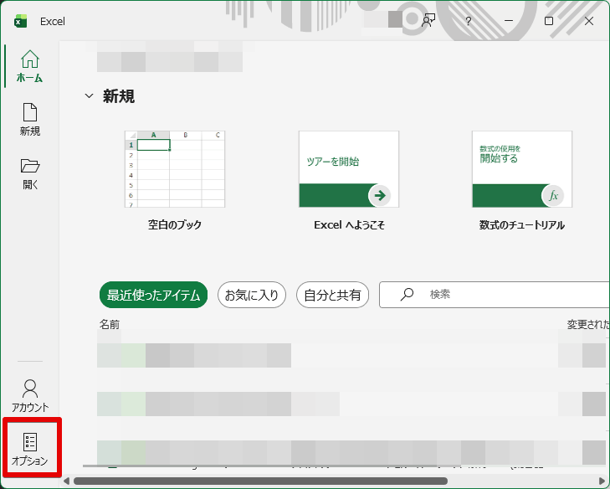The height and width of the screenshot is (489, 610).
Task: Click the Excel logo in title bar
Action: pyautogui.click(x=20, y=21)
